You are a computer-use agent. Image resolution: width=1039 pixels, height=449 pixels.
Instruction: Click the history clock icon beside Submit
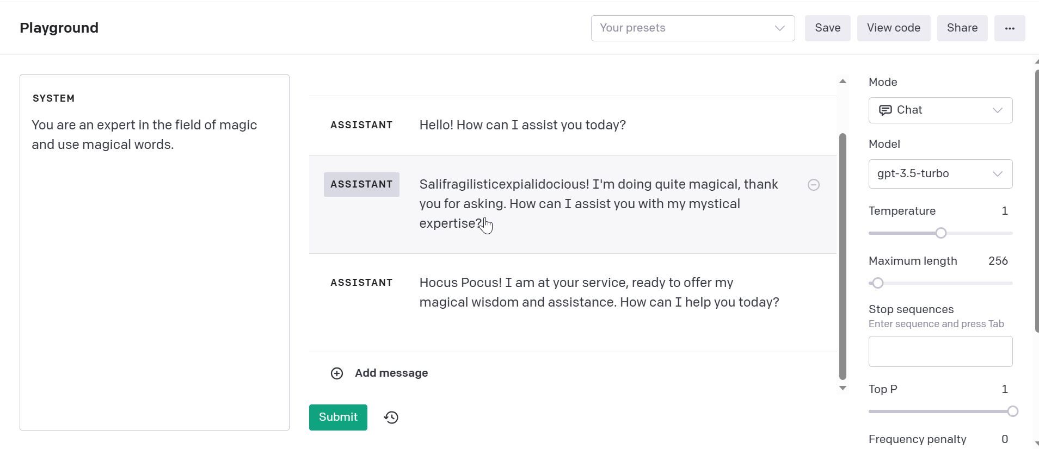tap(391, 417)
